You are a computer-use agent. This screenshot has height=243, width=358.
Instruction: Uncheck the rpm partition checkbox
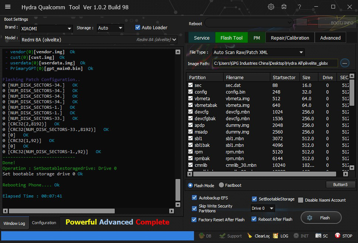click(x=190, y=152)
